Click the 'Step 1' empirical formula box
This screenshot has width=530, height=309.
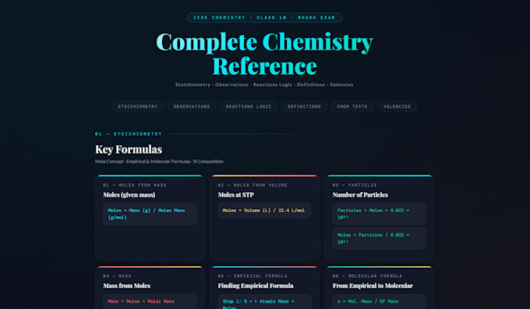click(264, 301)
